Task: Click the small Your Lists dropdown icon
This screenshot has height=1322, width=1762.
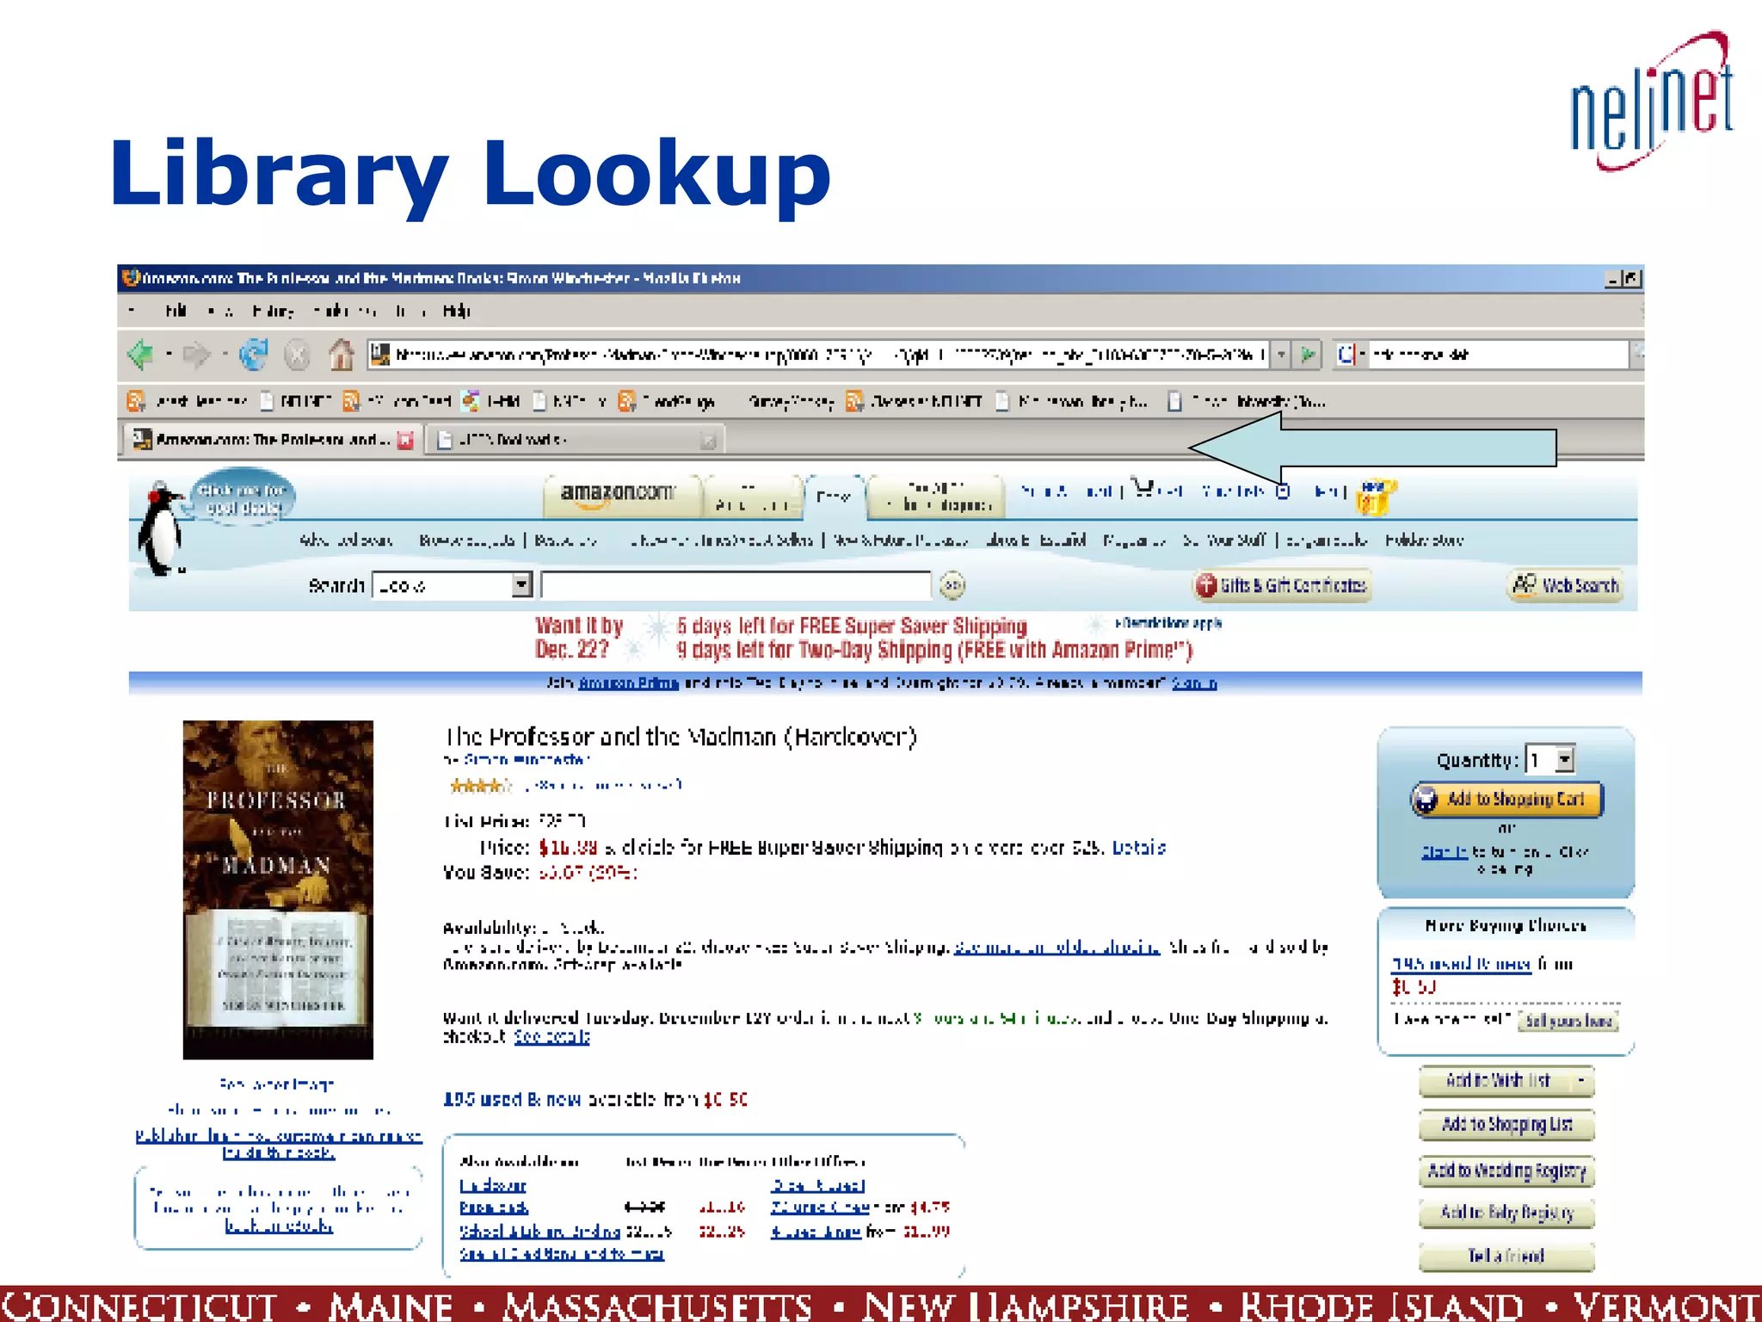Action: [x=1283, y=491]
